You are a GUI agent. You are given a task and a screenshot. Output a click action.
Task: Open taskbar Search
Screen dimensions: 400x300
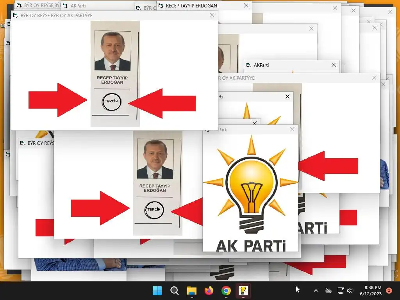pos(175,291)
